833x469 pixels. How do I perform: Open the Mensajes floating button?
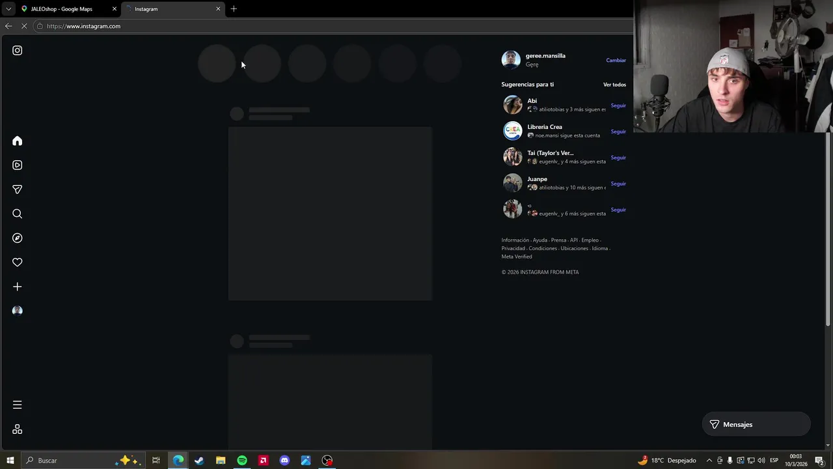click(x=756, y=425)
